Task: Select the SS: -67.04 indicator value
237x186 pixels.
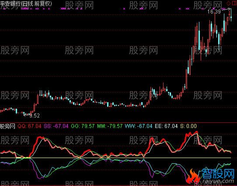Action: click(56, 126)
